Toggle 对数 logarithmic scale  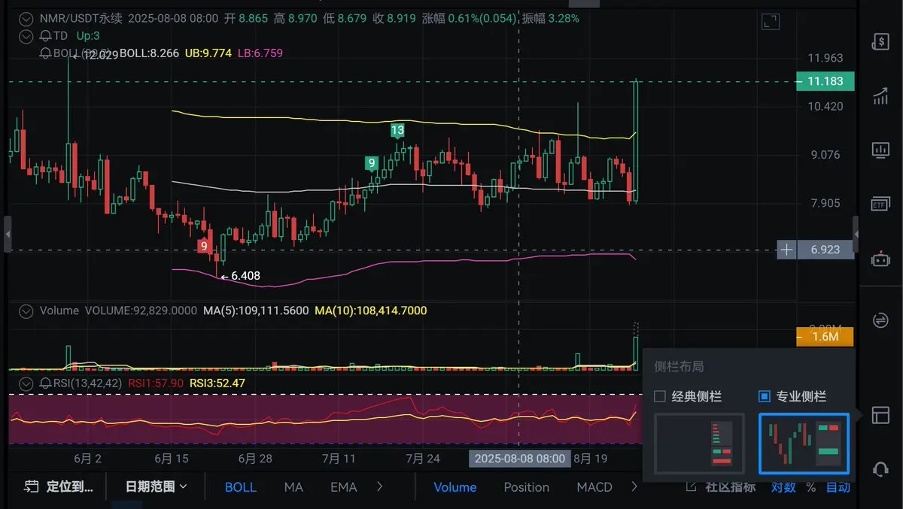point(783,486)
